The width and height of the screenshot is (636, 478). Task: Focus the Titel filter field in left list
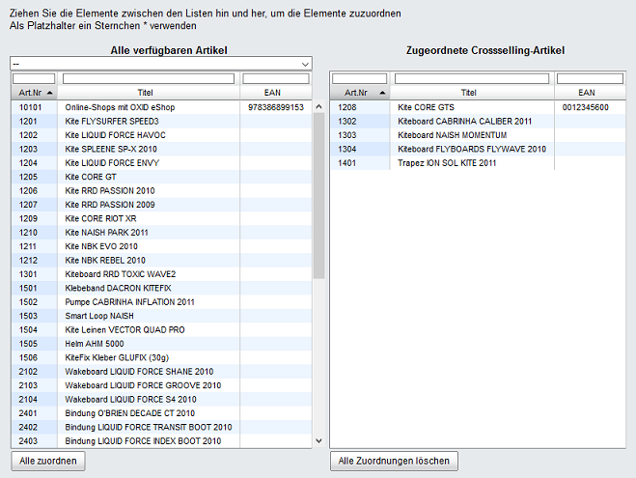[150, 78]
